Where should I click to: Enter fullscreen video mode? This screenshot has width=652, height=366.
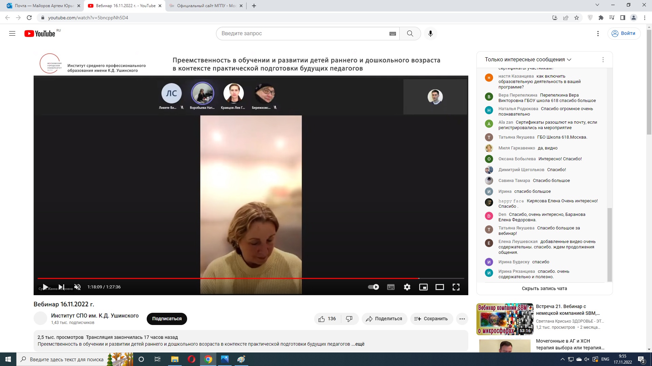point(456,287)
